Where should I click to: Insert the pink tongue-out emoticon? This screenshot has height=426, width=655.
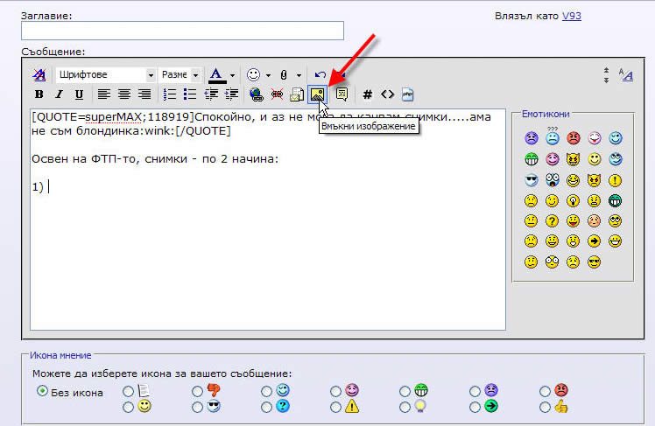pos(594,138)
